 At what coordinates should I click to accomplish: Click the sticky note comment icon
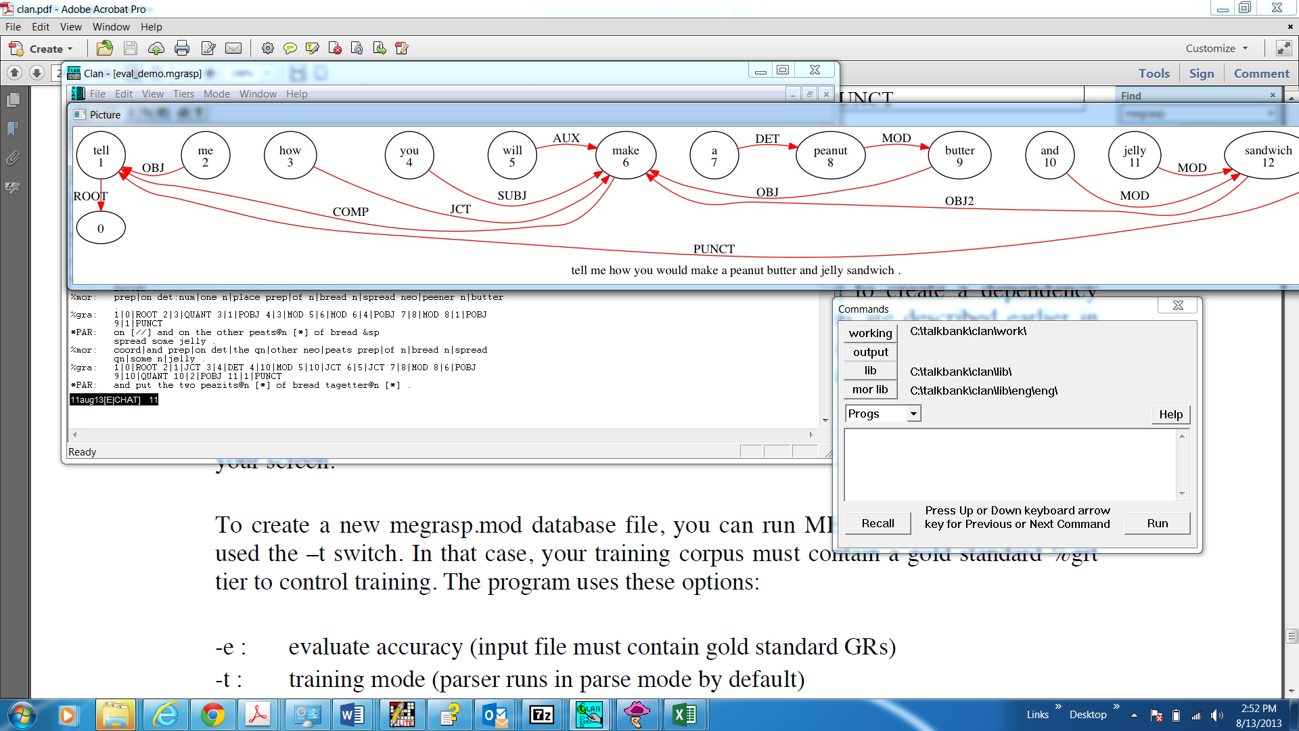tap(290, 48)
